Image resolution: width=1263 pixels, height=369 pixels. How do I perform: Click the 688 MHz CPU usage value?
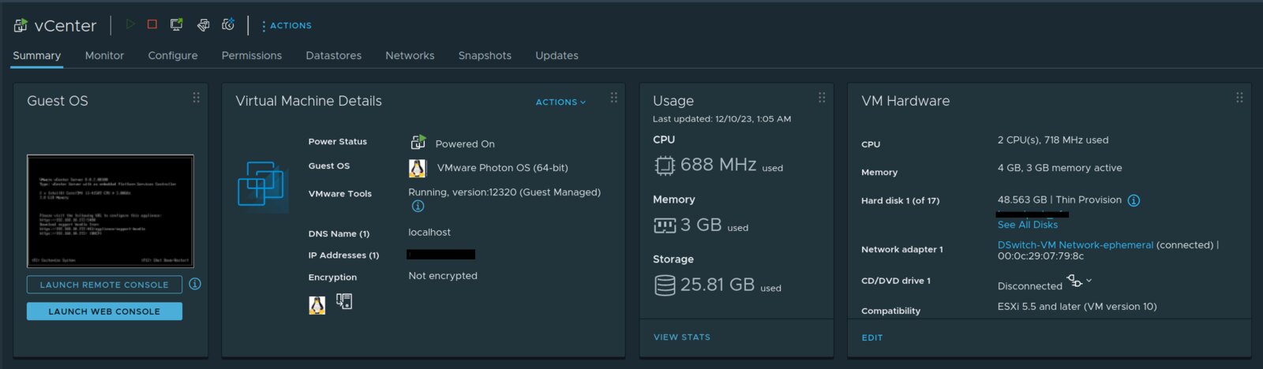(x=718, y=165)
